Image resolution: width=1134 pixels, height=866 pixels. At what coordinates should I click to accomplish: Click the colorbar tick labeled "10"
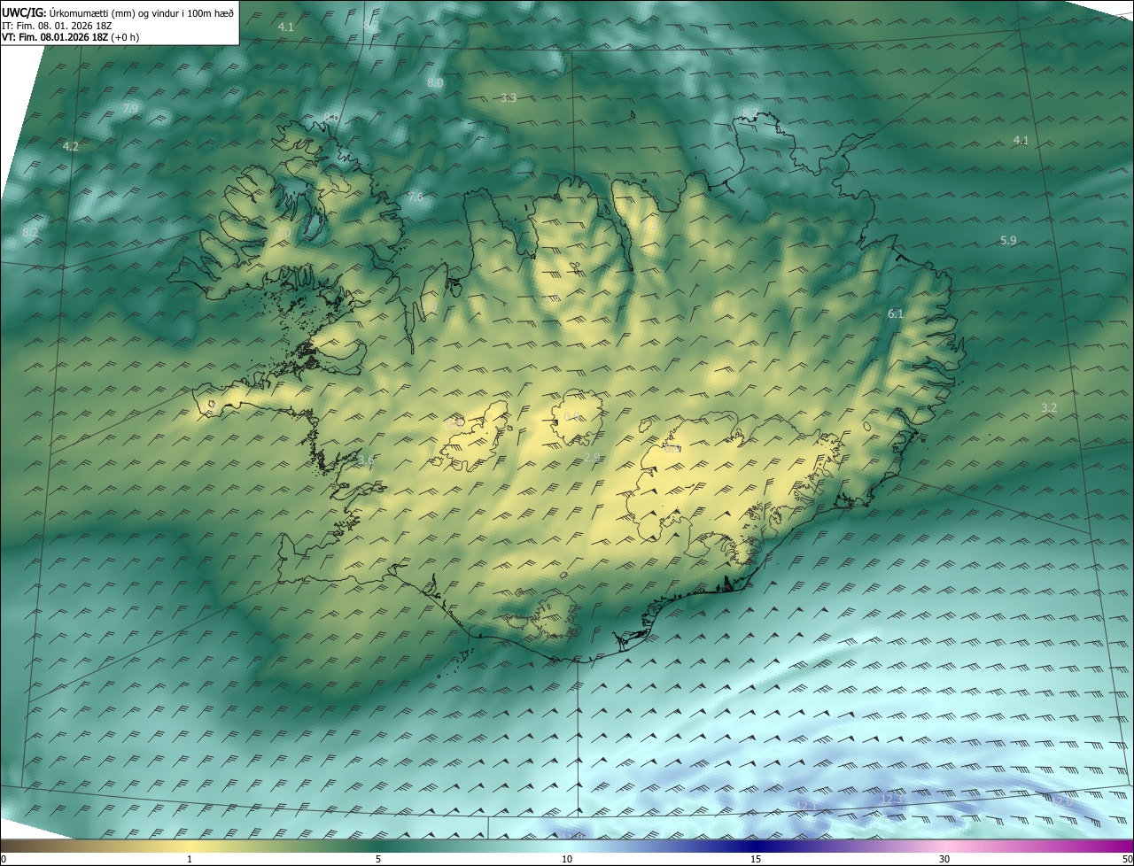(x=567, y=859)
